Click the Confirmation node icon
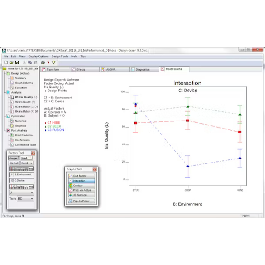 tap(12, 140)
